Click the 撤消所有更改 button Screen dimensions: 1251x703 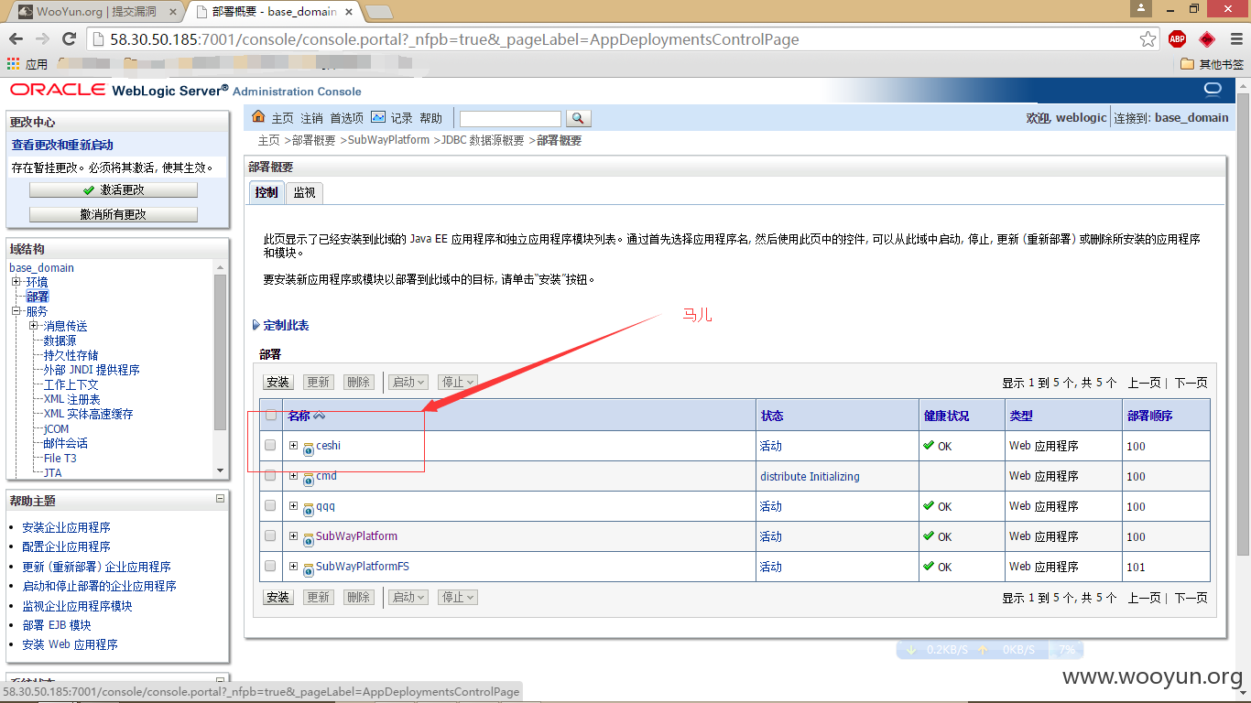(114, 214)
